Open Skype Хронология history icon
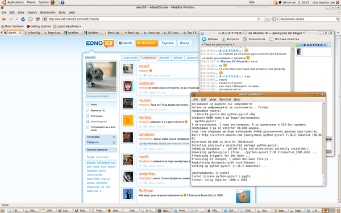The height and width of the screenshot is (213, 341). (245, 39)
